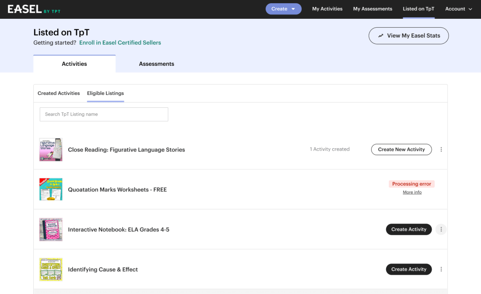This screenshot has width=481, height=294.
Task: Expand the Account menu
Action: pyautogui.click(x=458, y=9)
